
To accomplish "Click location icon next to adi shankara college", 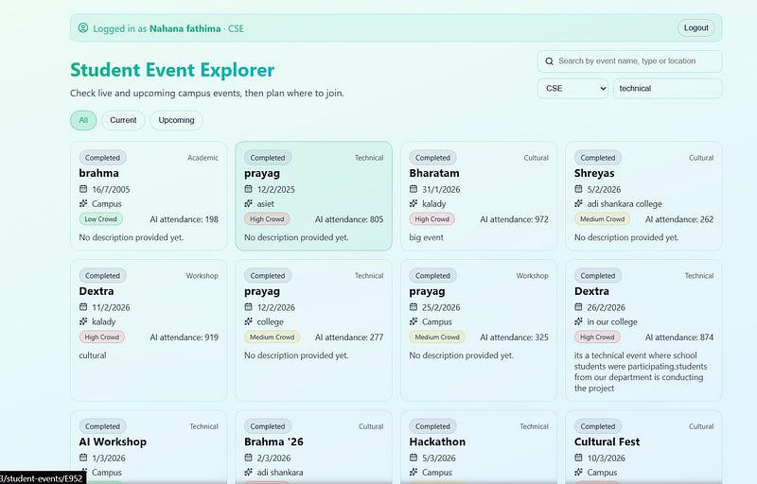I will [x=578, y=203].
